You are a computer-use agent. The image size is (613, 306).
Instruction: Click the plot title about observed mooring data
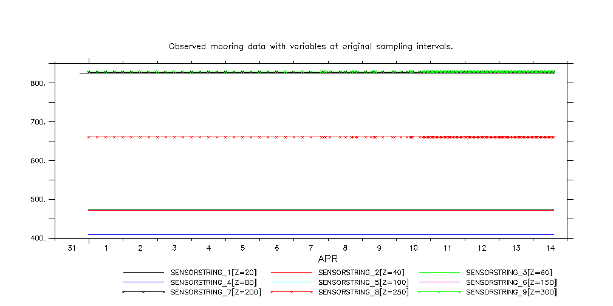pyautogui.click(x=310, y=46)
